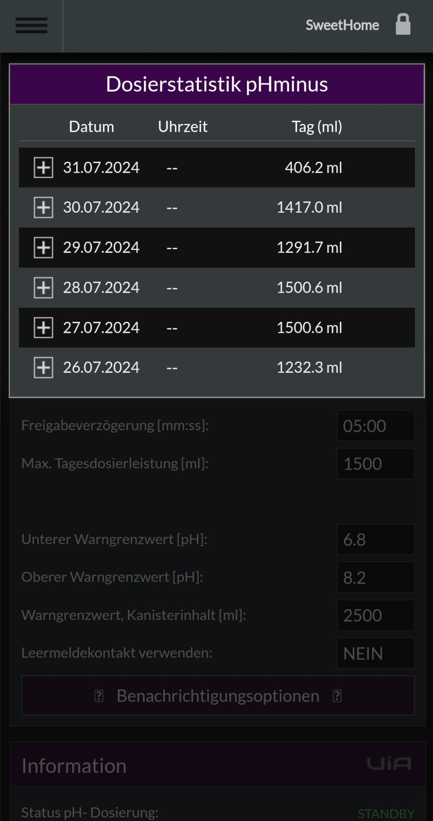Open the hamburger menu
433x821 pixels.
pyautogui.click(x=32, y=25)
